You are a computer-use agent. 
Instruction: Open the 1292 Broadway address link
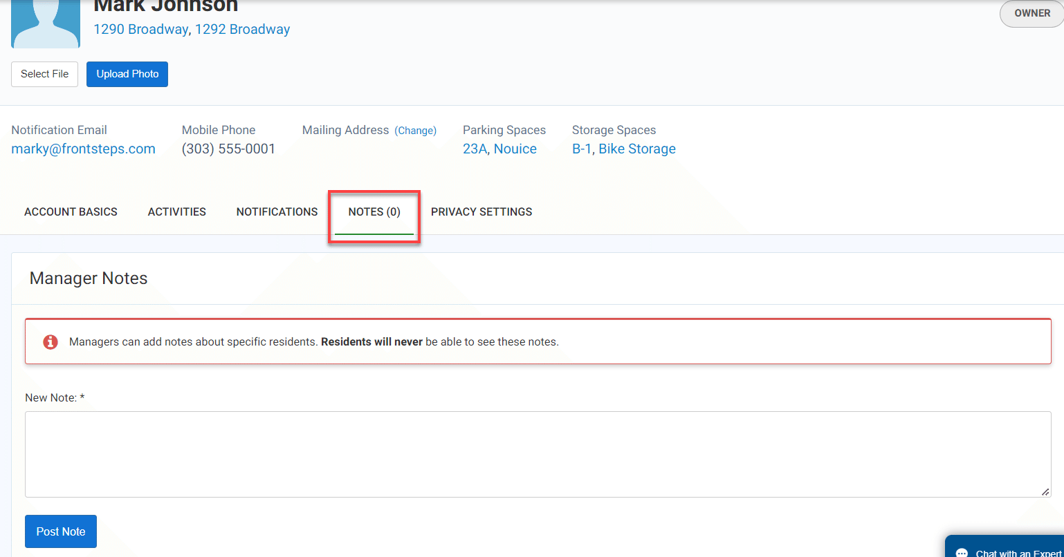(243, 29)
